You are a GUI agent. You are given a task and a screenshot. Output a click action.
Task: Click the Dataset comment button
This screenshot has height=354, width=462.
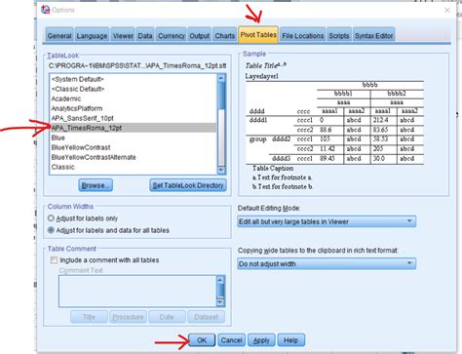(x=206, y=317)
